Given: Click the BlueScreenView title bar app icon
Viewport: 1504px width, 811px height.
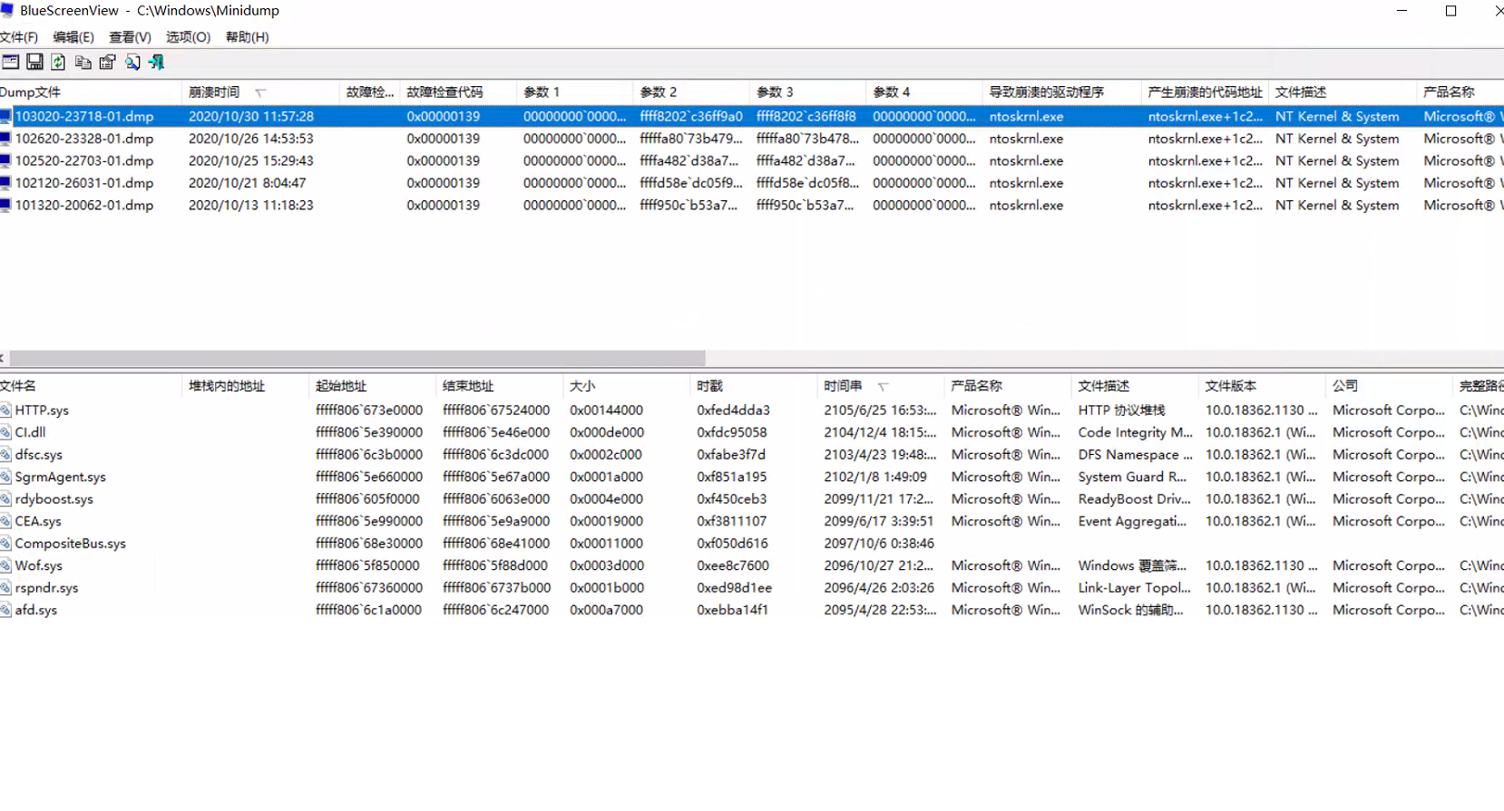Looking at the screenshot, I should [7, 10].
